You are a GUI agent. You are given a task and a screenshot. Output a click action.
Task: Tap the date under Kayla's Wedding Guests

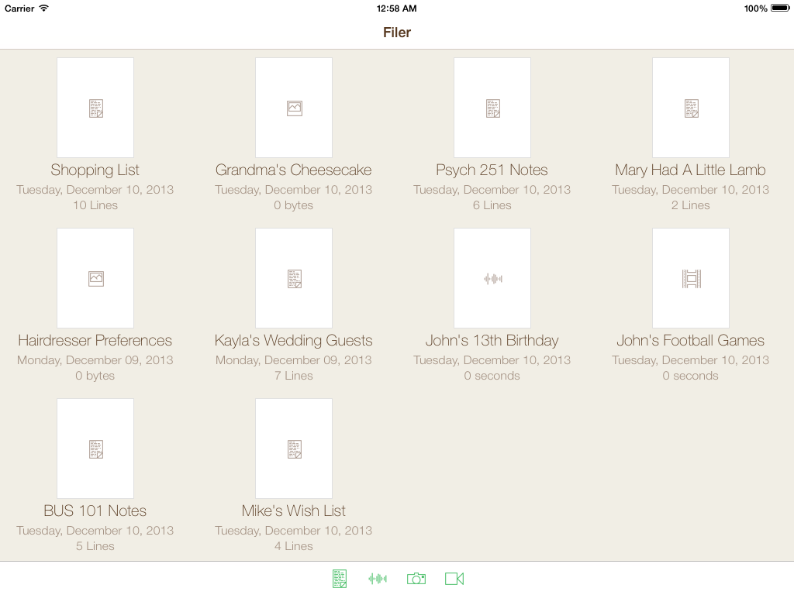[294, 360]
